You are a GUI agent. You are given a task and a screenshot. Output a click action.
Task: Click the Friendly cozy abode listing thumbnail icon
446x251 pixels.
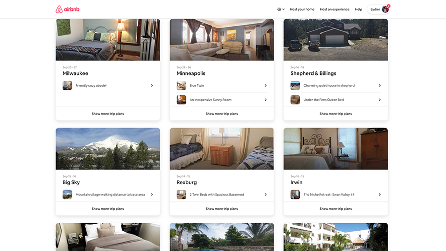pyautogui.click(x=67, y=85)
